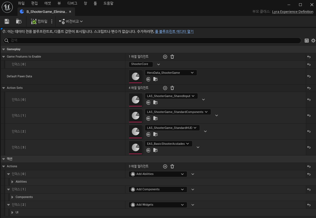Browse to HeroData_ShooterGame in Content Browser
Viewport: 316px width, 218px height.
(155, 79)
